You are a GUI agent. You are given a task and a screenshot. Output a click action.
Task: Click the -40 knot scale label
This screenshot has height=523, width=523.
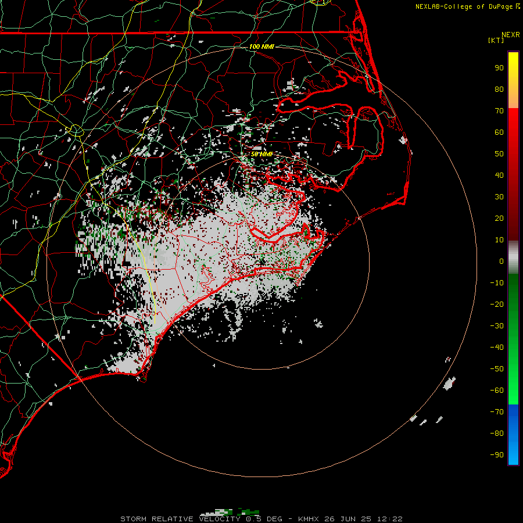pyautogui.click(x=497, y=348)
